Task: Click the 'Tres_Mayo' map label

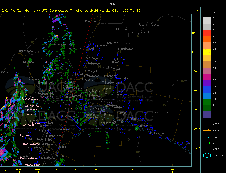Action: coord(91,58)
